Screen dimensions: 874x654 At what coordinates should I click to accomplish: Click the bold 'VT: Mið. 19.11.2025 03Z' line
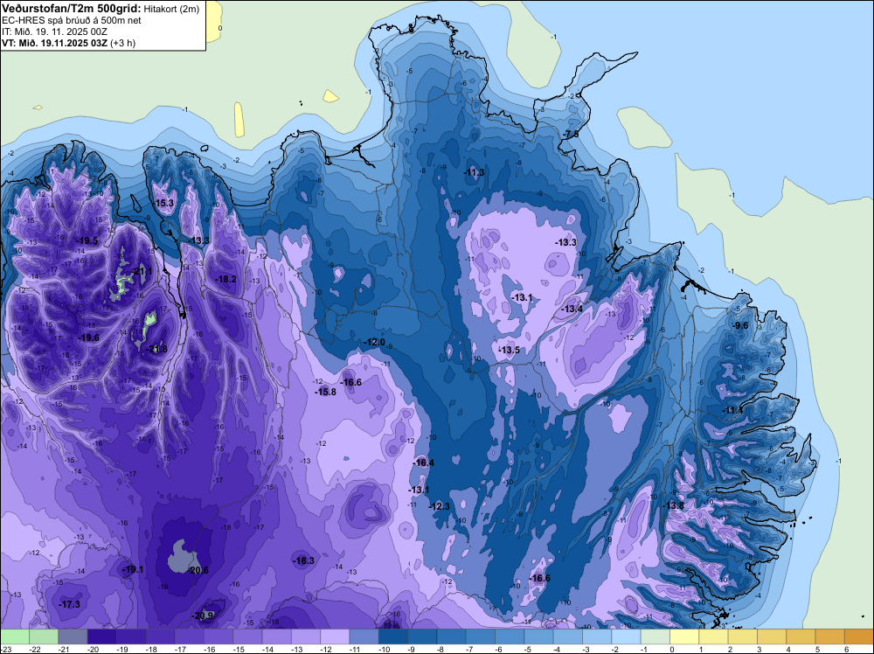point(55,42)
